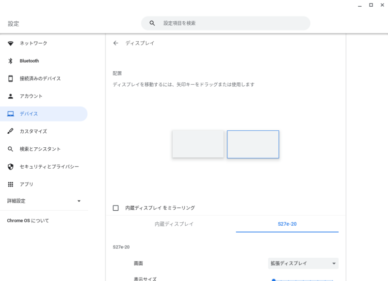Open Chrome OS について link
Viewport: 388px width, 281px height.
pos(28,220)
